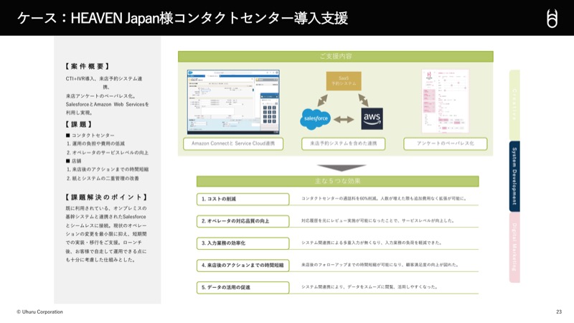The height and width of the screenshot is (323, 574).
Task: Click the Salesforce cloud logo
Action: tap(315, 119)
